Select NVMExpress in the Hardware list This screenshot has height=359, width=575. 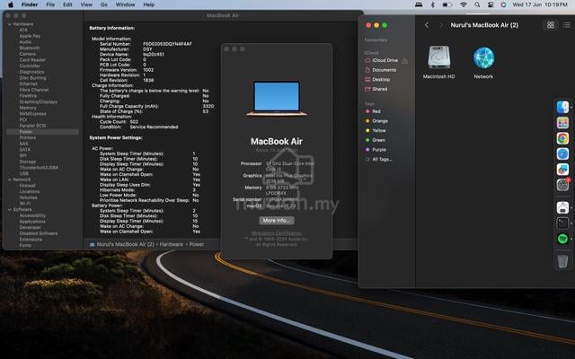(32, 114)
